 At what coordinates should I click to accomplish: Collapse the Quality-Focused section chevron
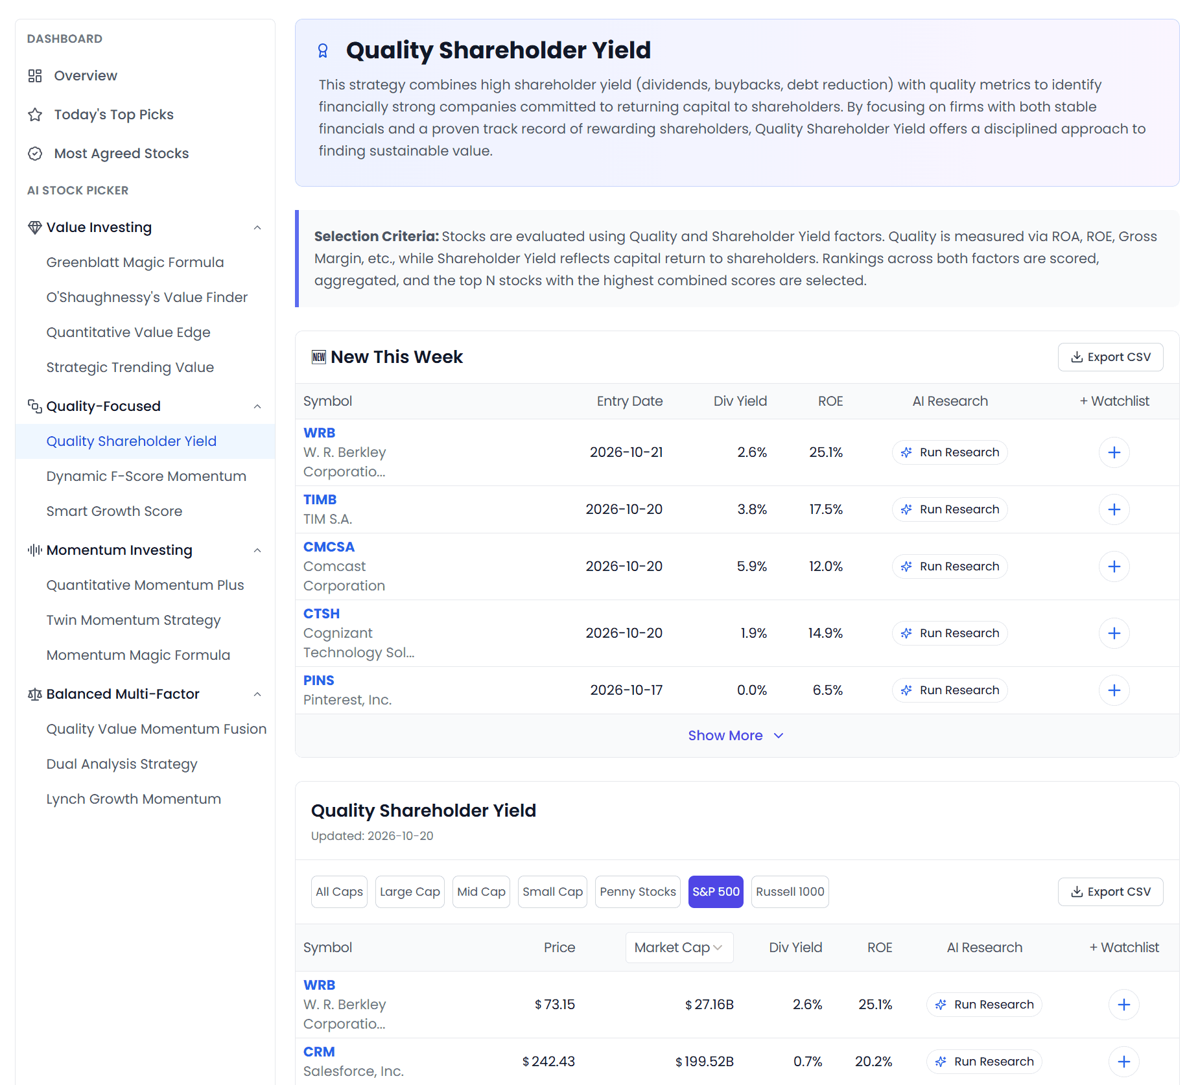257,406
